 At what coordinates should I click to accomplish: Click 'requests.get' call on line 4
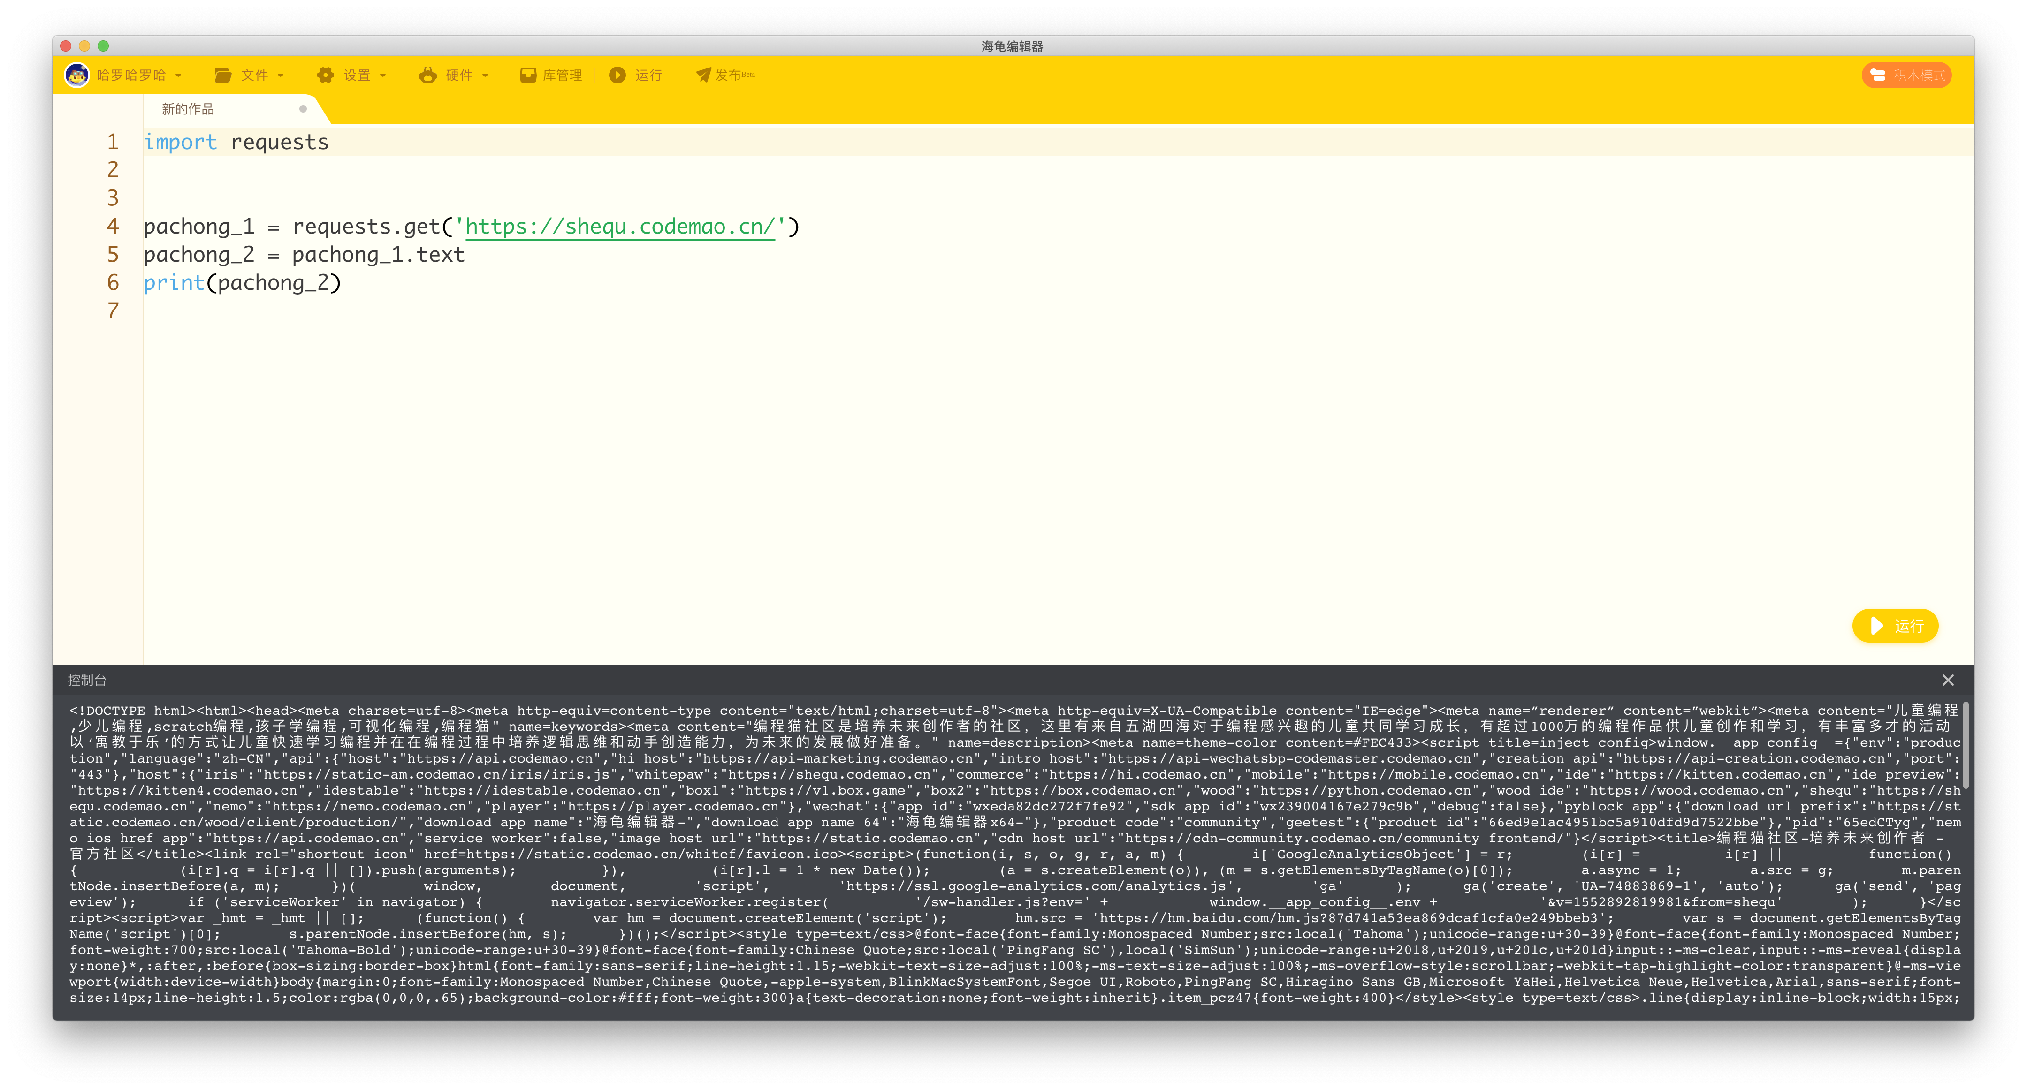pos(366,227)
